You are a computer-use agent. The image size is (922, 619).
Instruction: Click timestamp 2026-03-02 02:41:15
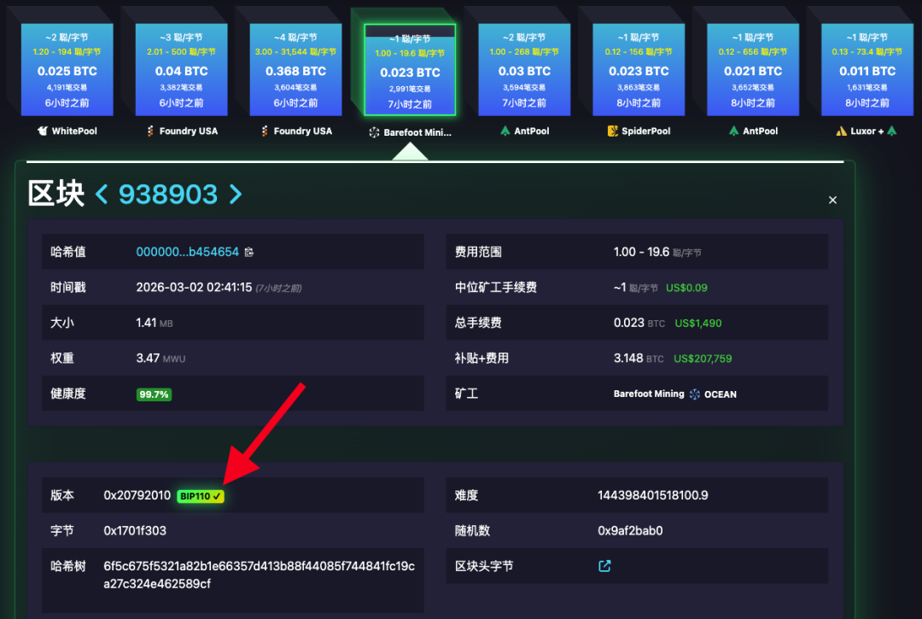click(194, 288)
